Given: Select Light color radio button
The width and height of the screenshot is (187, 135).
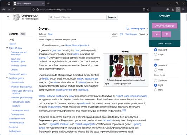Looking at the screenshot, I should point(155,85).
